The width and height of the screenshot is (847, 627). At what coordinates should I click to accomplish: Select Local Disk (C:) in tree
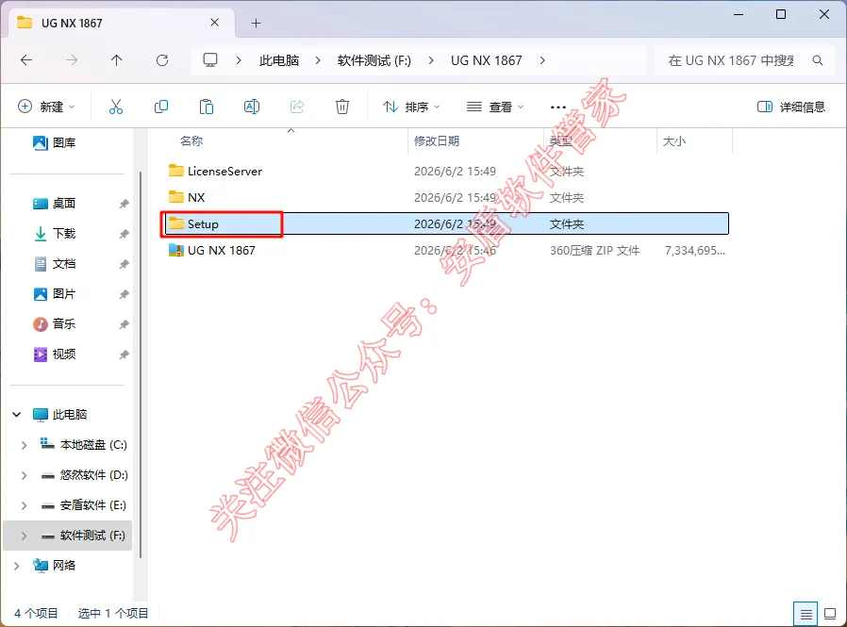(93, 445)
